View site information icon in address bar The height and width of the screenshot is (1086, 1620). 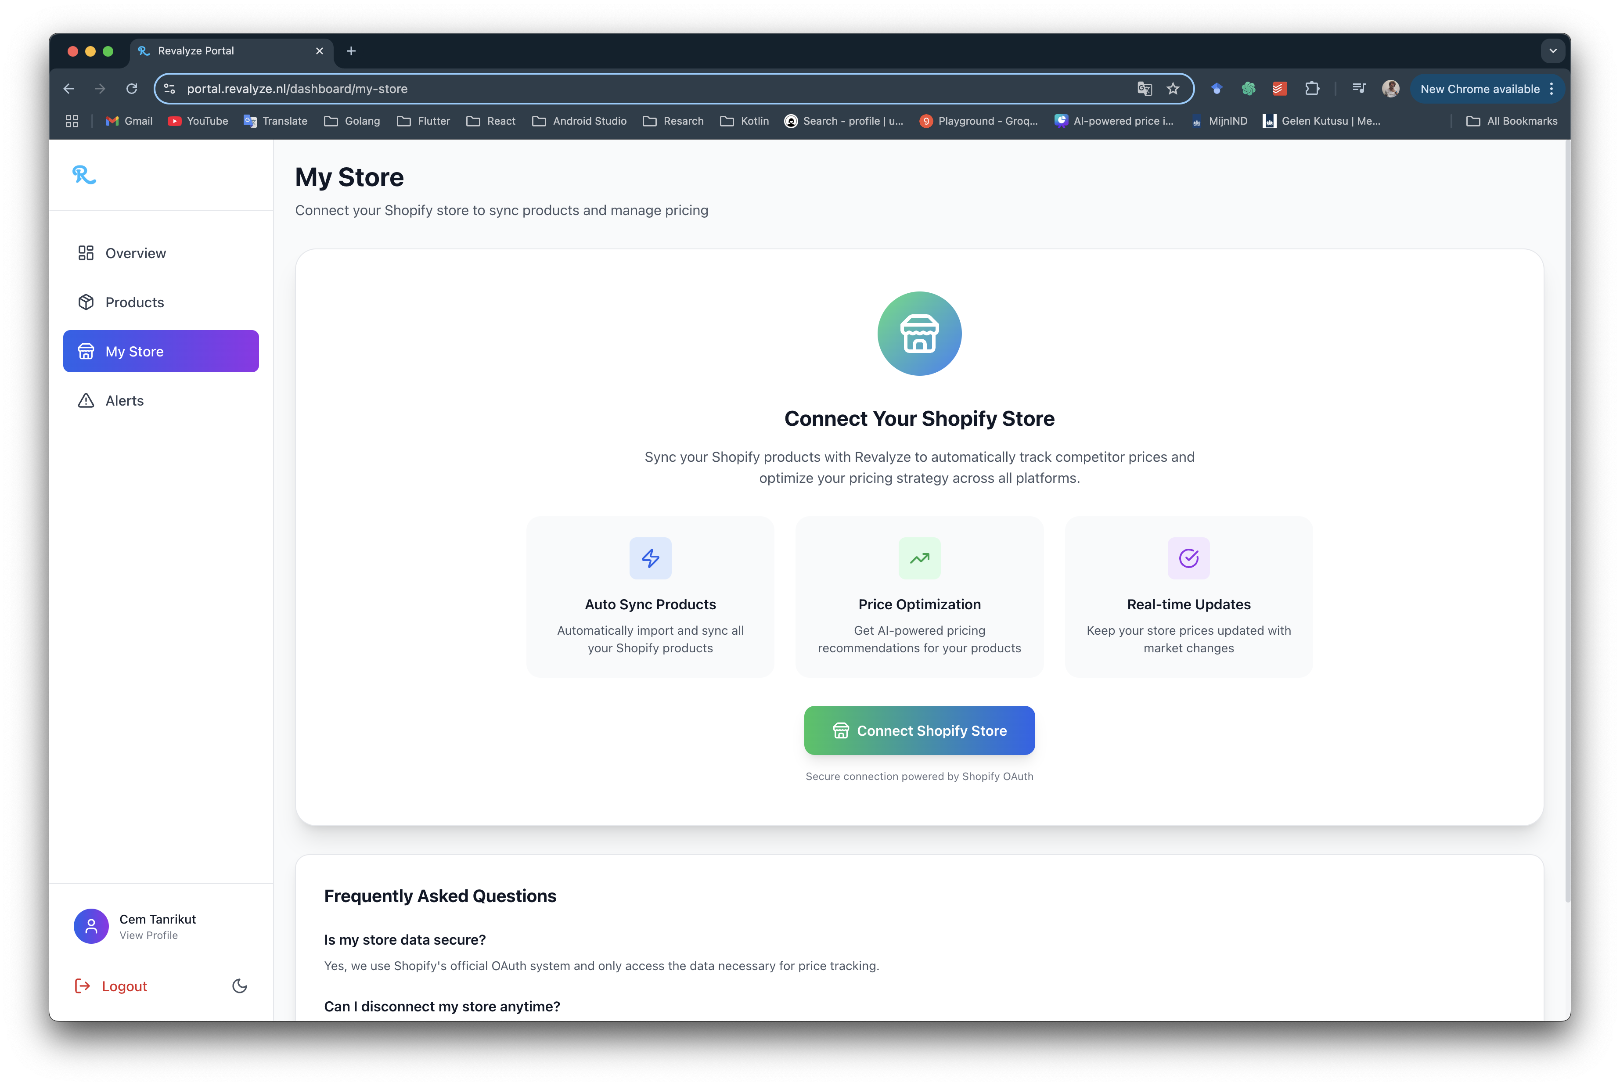[170, 89]
